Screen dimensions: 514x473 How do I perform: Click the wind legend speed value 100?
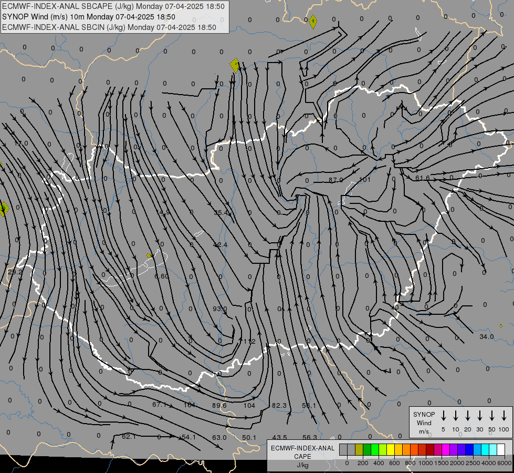pos(504,429)
